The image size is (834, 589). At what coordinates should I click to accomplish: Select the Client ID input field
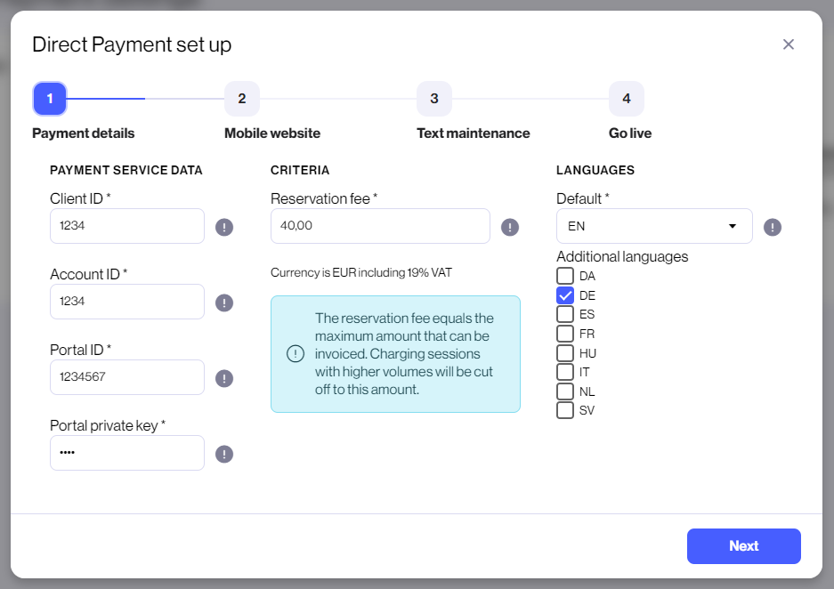click(x=126, y=226)
